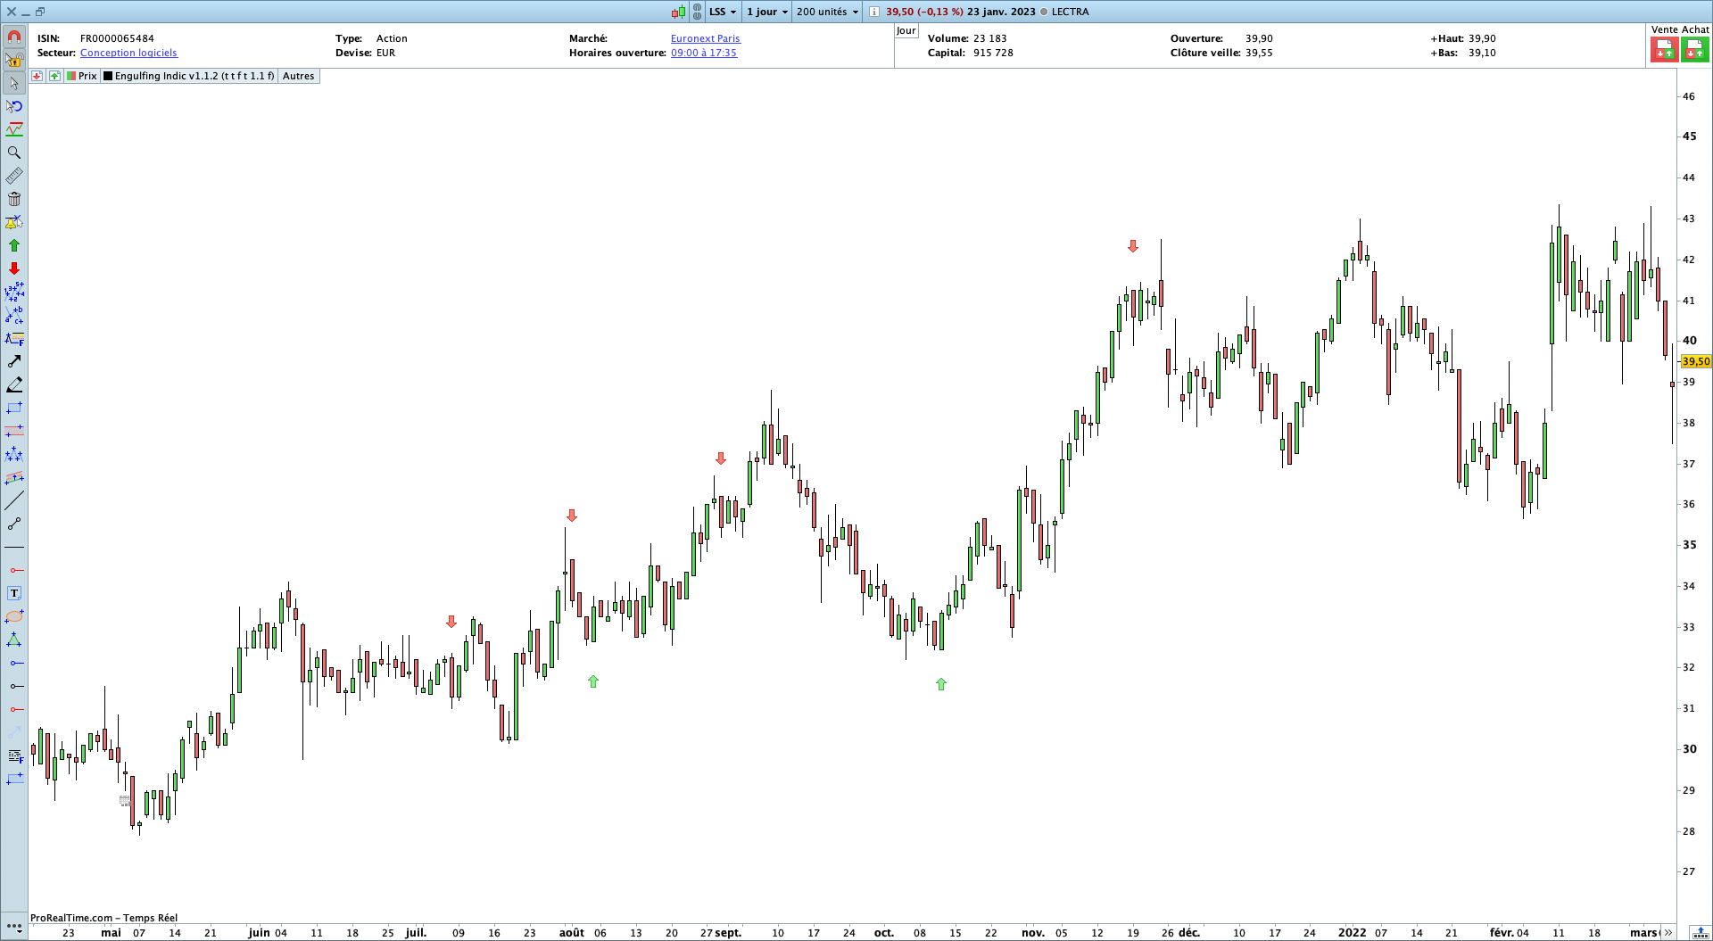
Task: Open the Prix settings tab
Action: point(82,76)
